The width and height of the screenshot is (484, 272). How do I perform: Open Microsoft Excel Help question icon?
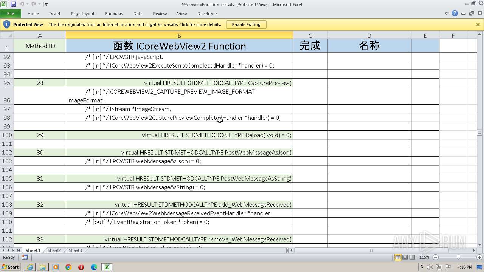coord(455,14)
